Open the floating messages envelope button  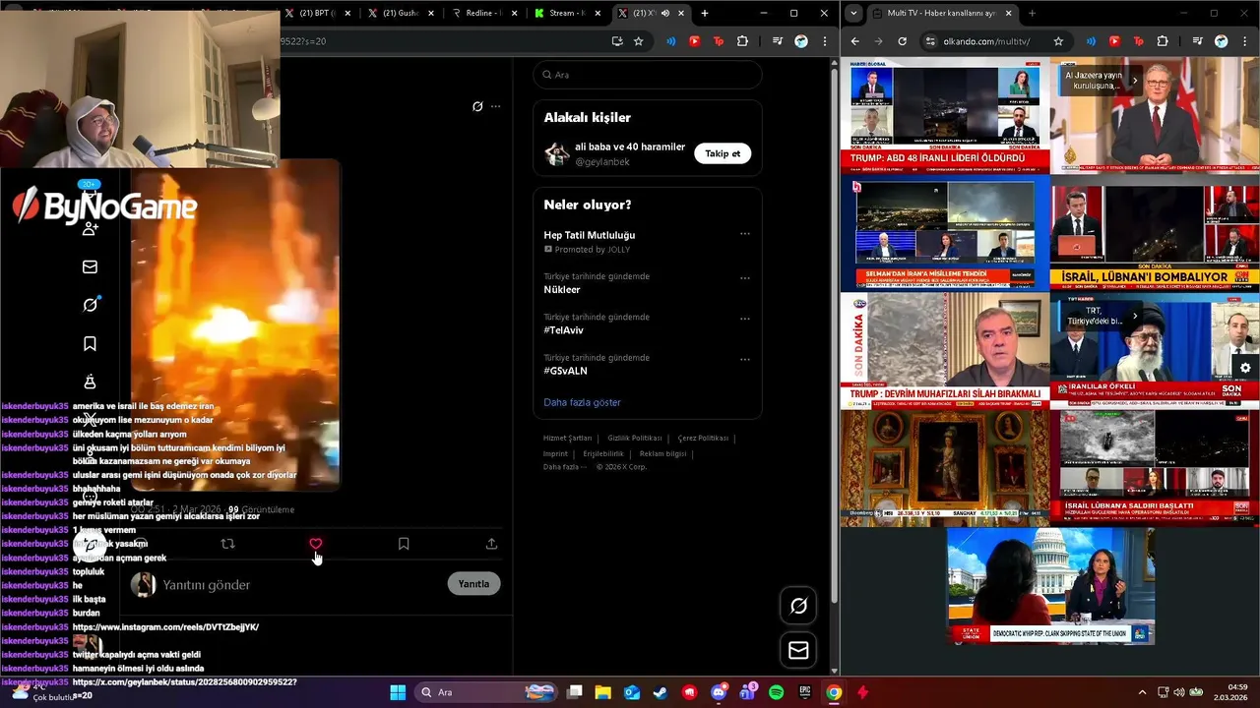pyautogui.click(x=798, y=650)
